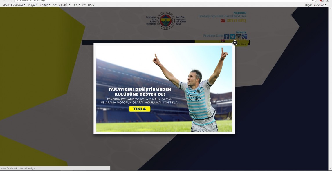Click the Turkish flag icon
332x171 pixels.
click(x=223, y=21)
